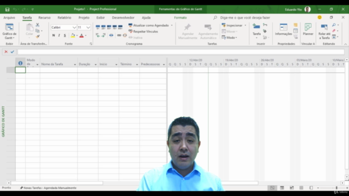Expand the Inspecionar dropdown arrow
Image resolution: width=349 pixels, height=196 pixels.
pos(245,26)
